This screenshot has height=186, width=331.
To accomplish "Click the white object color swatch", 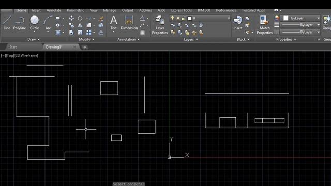I will [286, 18].
